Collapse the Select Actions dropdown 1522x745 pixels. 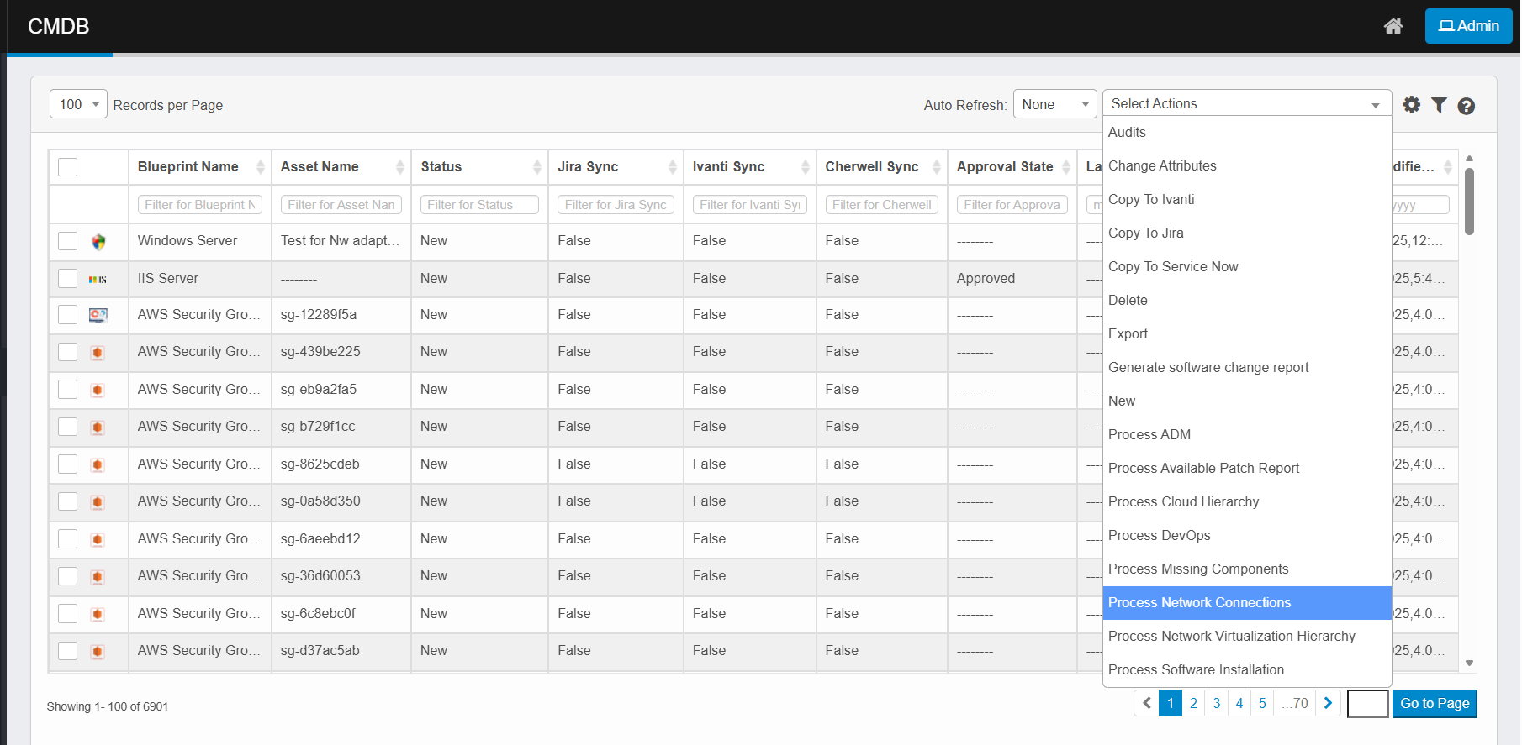1246,104
